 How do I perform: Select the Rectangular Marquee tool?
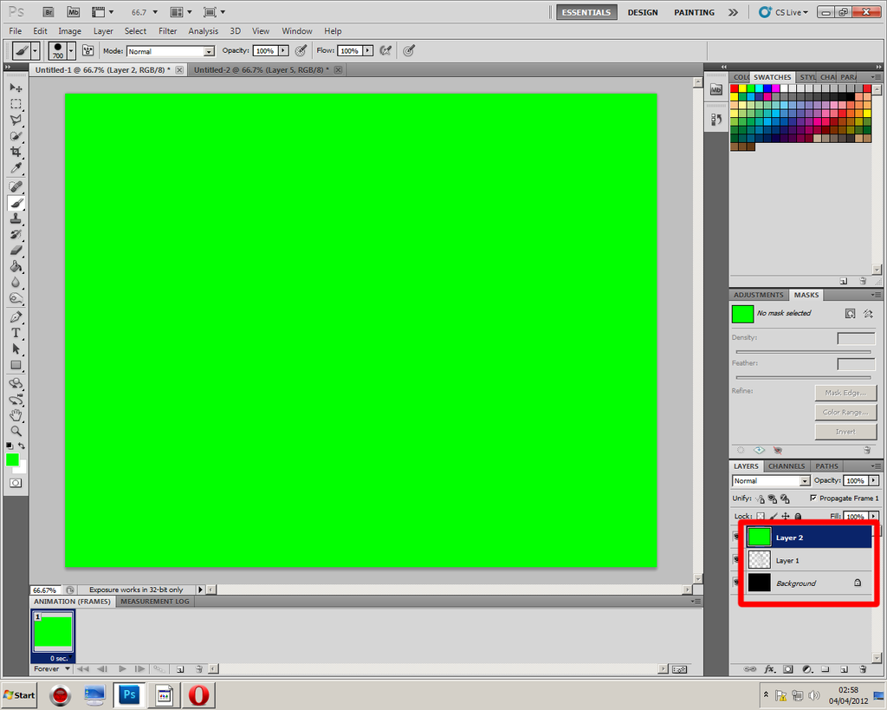(16, 104)
